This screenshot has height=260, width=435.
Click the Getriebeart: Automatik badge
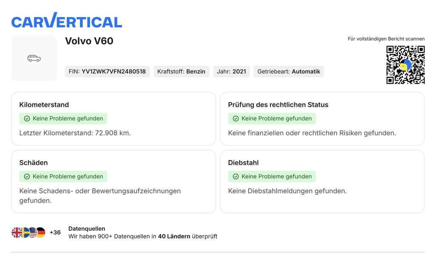coord(288,72)
